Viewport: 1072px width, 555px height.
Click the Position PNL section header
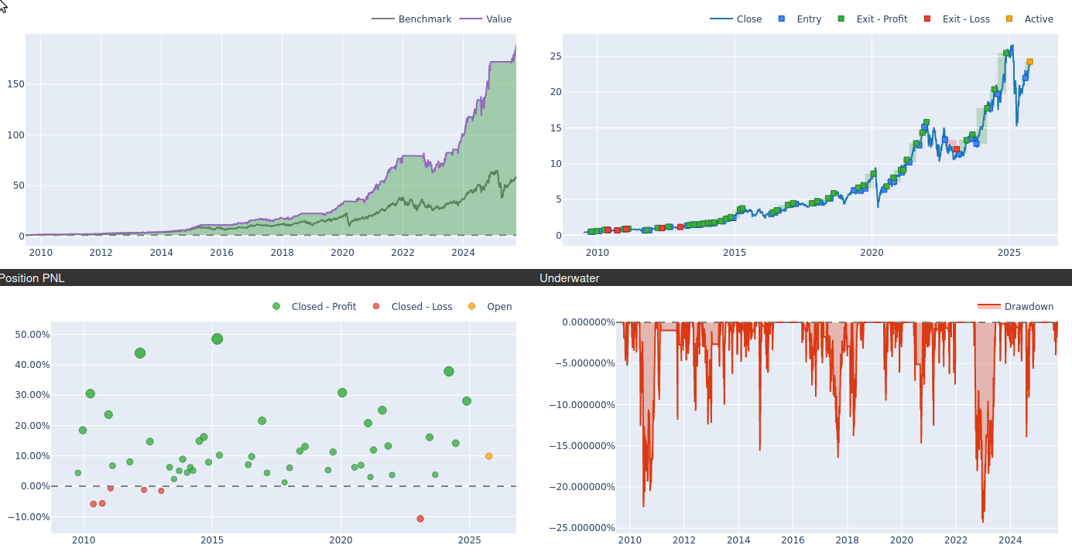[33, 278]
